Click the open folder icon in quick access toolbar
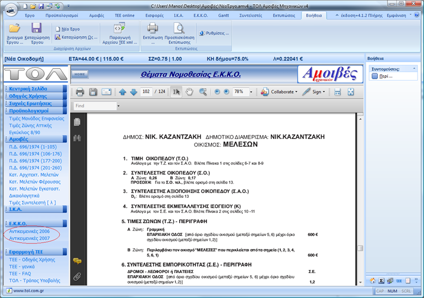This screenshot has width=424, height=298. (x=33, y=6)
